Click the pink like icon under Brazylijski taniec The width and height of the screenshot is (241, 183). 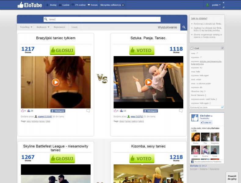click(23, 111)
